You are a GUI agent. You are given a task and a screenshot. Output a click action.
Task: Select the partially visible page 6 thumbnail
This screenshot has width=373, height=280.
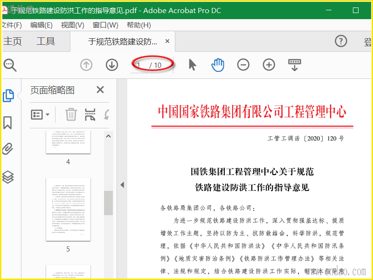68,272
